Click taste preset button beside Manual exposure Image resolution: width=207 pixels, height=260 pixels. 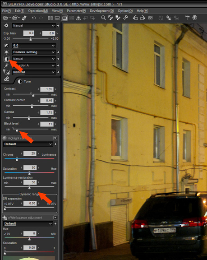coord(58,26)
